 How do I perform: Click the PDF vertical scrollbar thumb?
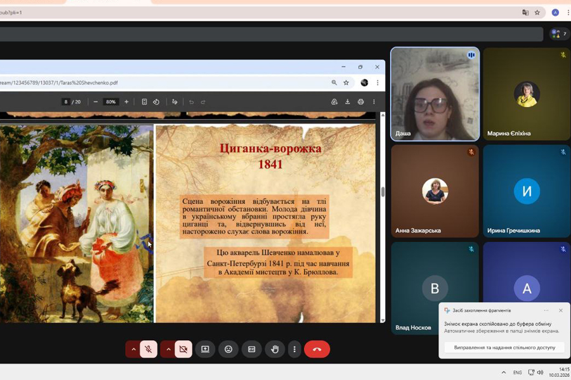point(382,192)
